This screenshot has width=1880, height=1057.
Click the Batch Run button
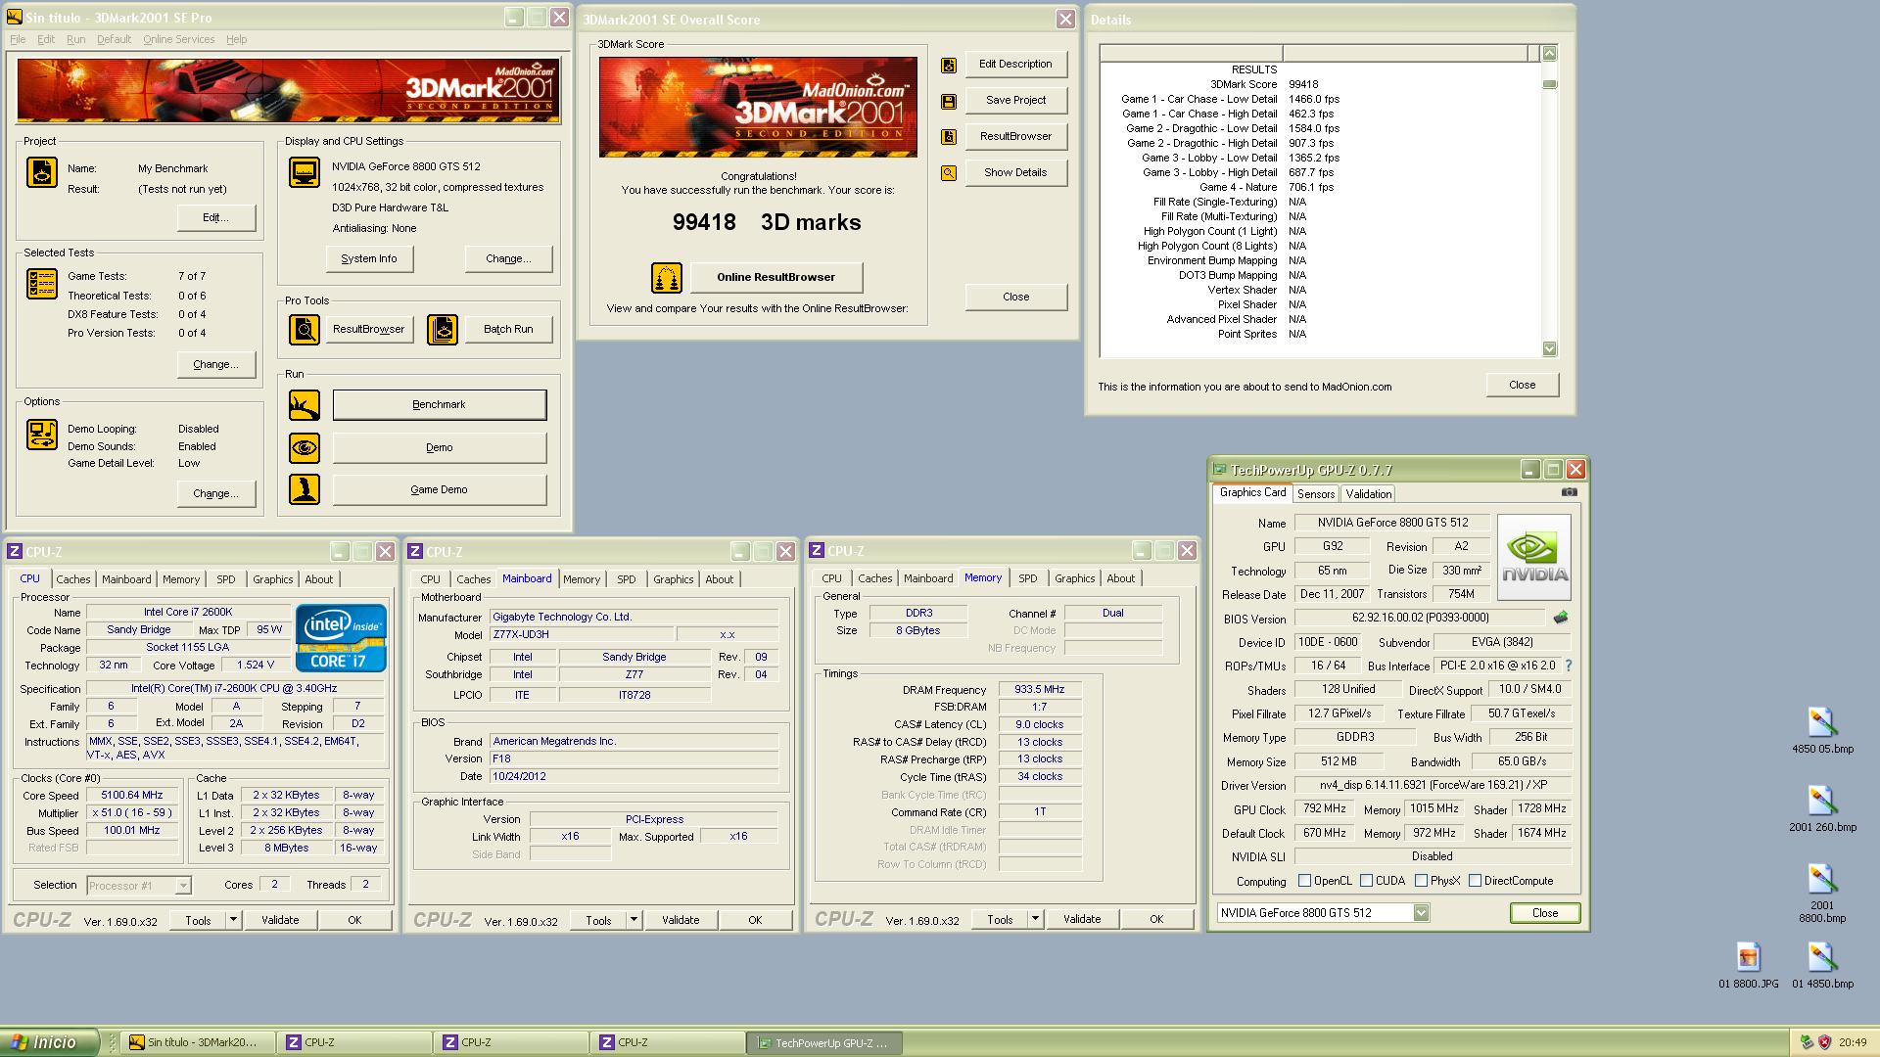(x=508, y=330)
